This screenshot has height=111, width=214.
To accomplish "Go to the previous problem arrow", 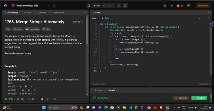I will coord(42,5).
